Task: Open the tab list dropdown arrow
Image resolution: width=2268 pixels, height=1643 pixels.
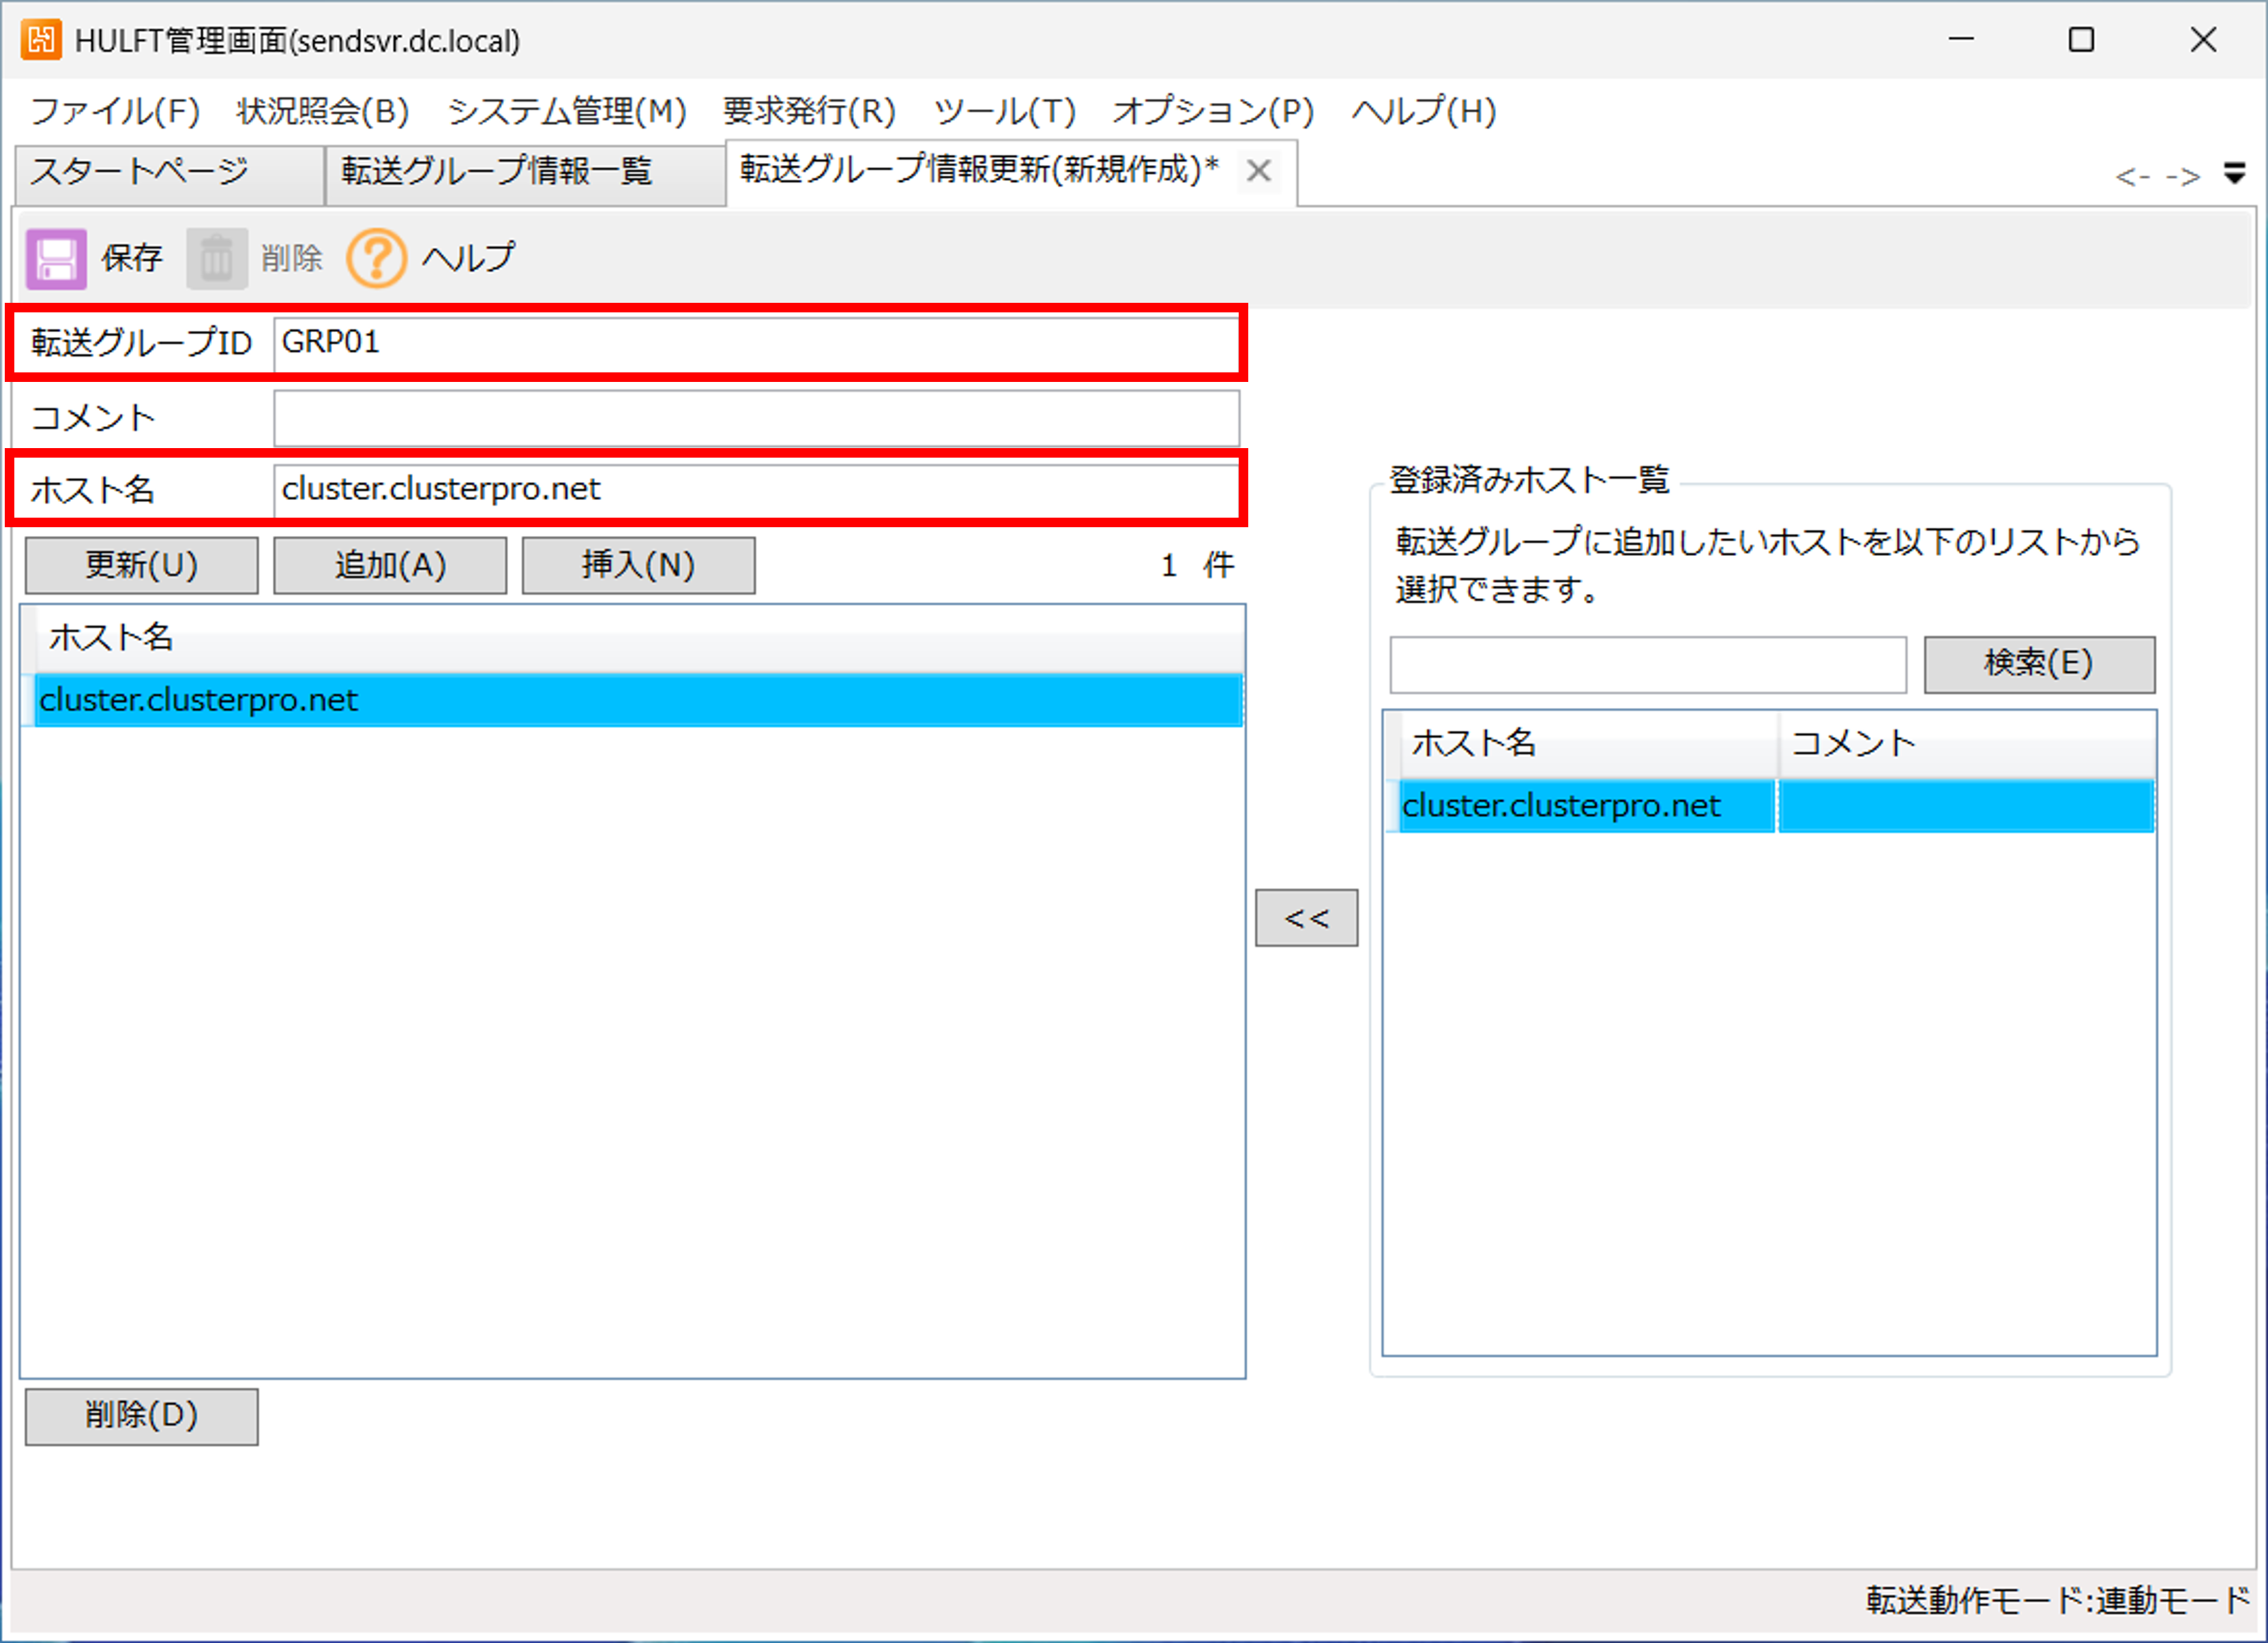Action: [2234, 174]
